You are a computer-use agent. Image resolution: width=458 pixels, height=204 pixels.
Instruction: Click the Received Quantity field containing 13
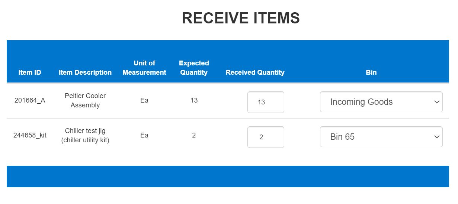point(266,102)
